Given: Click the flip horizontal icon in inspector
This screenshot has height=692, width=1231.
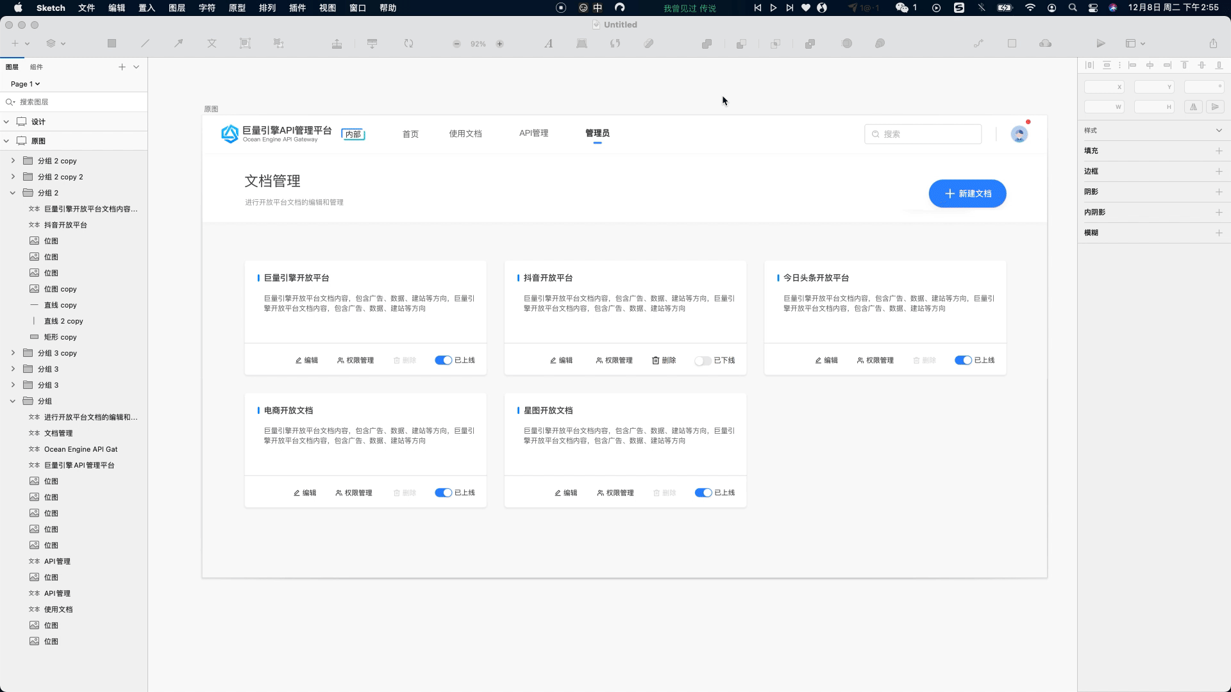Looking at the screenshot, I should (1193, 107).
